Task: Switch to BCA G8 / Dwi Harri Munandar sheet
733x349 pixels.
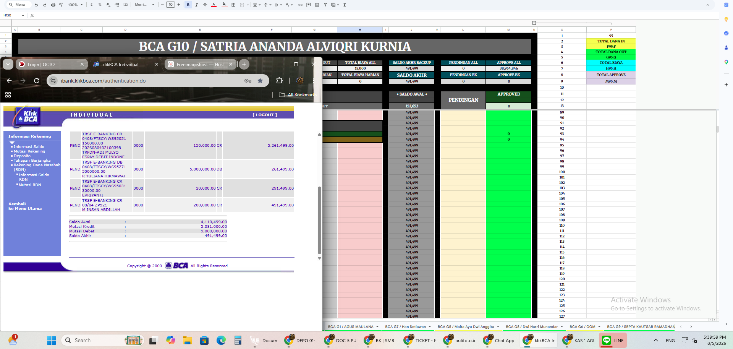Action: click(534, 327)
